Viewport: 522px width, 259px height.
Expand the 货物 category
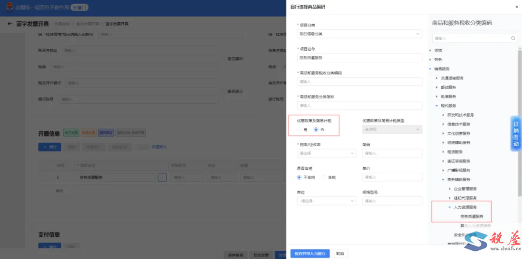[430, 51]
